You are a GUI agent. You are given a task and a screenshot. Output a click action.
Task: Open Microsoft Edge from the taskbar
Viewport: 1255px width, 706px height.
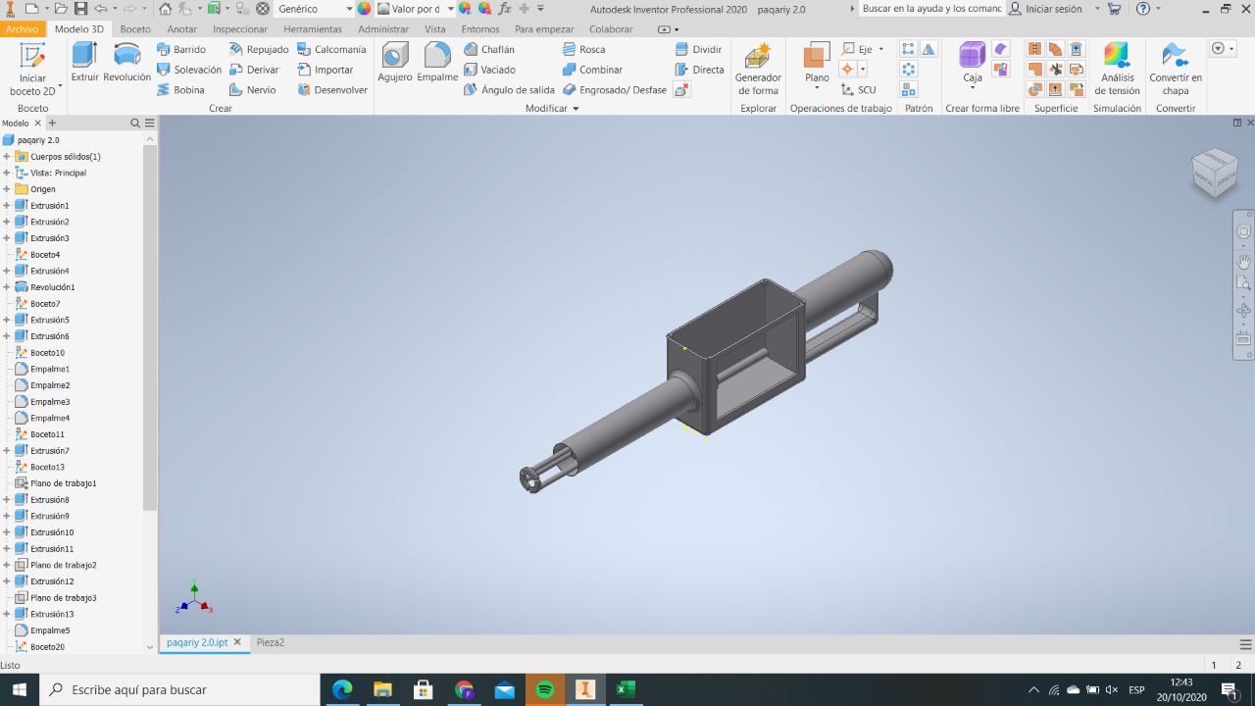pos(342,689)
